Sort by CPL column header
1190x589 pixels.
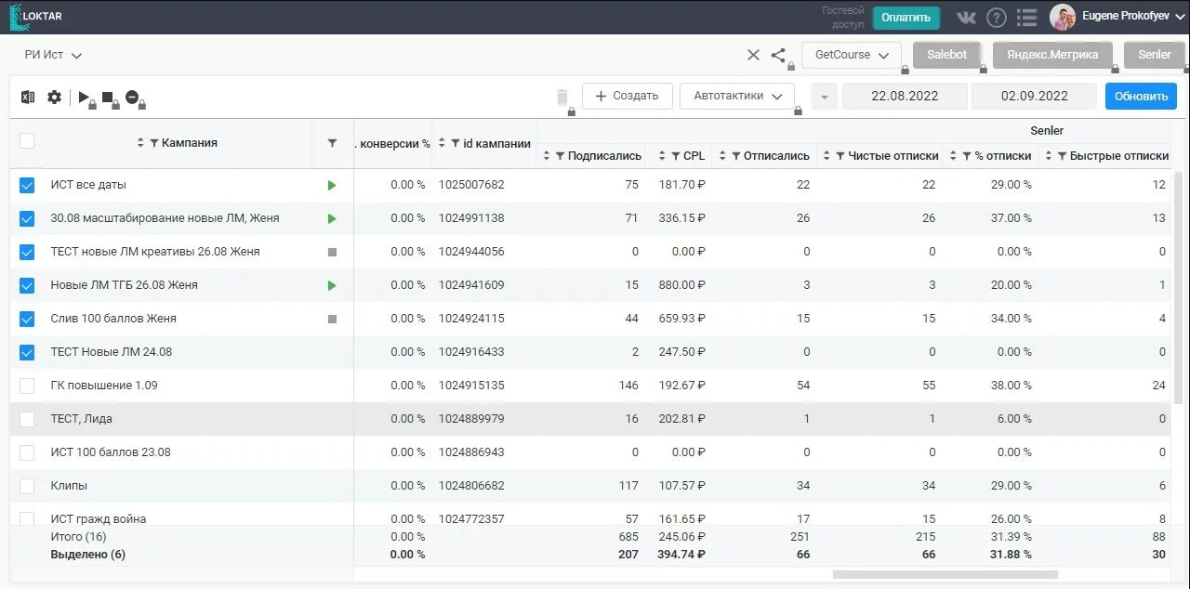point(661,156)
